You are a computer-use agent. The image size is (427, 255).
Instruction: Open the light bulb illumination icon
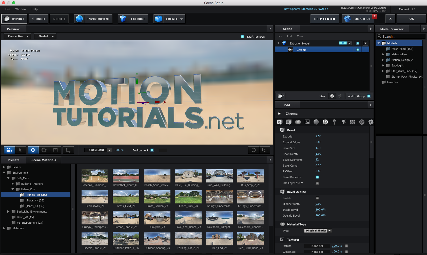(343, 122)
